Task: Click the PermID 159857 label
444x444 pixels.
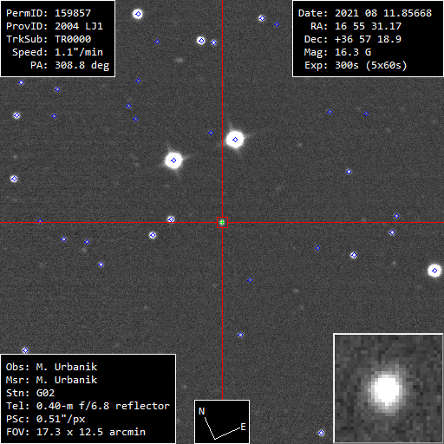Action: (x=49, y=13)
